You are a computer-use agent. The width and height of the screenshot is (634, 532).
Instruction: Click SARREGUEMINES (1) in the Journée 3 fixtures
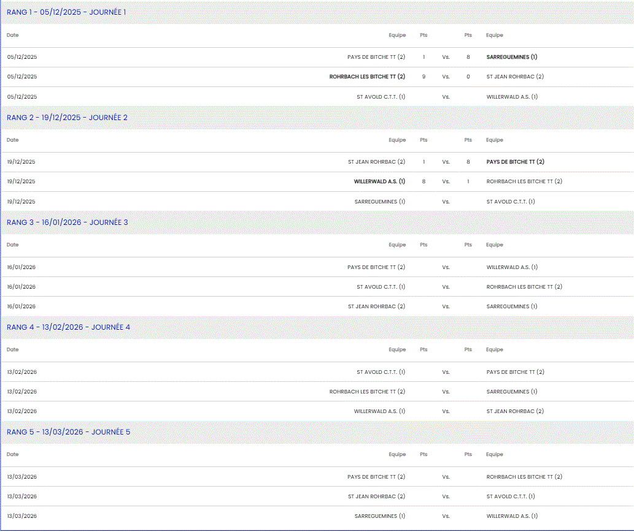pyautogui.click(x=511, y=306)
